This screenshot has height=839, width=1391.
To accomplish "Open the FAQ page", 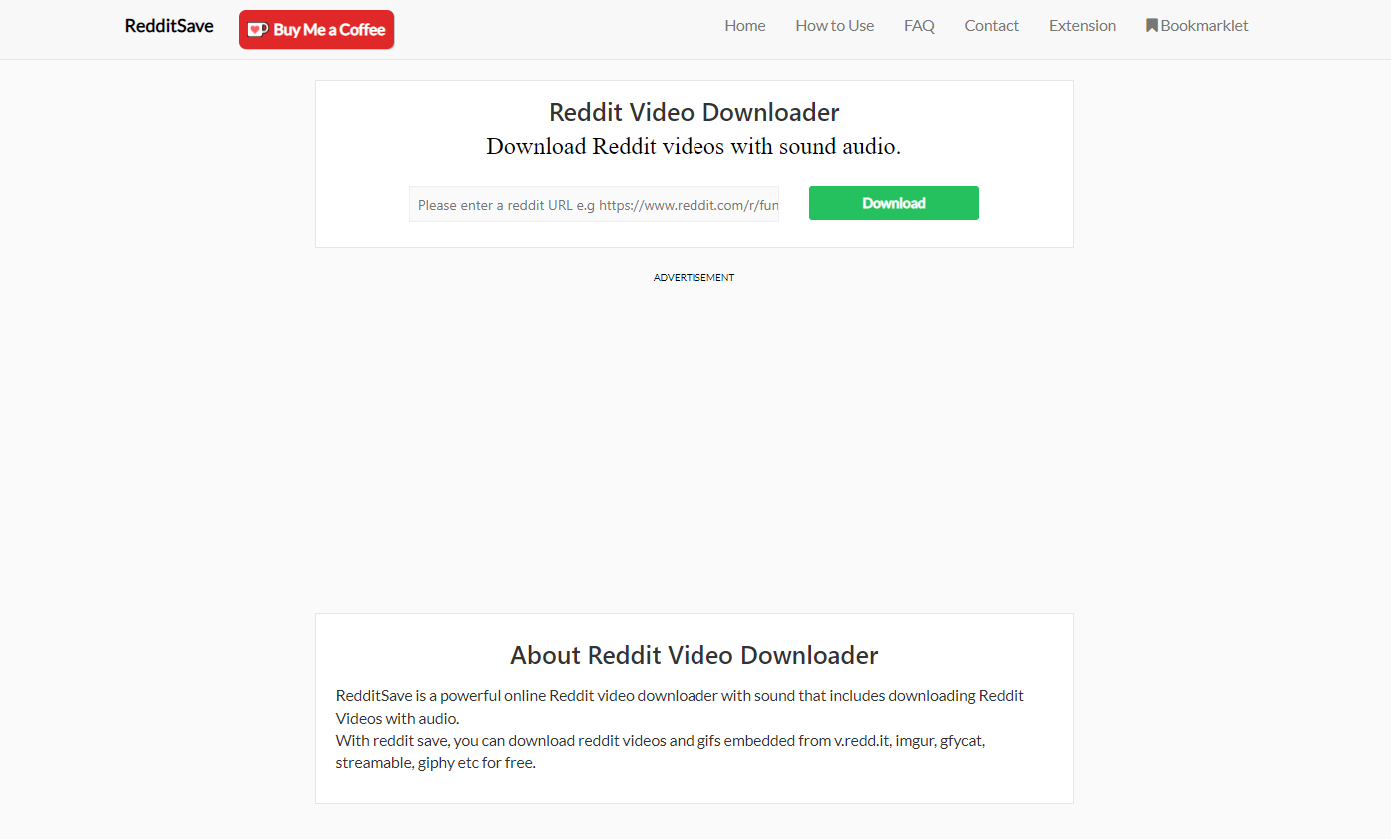I will (x=919, y=26).
